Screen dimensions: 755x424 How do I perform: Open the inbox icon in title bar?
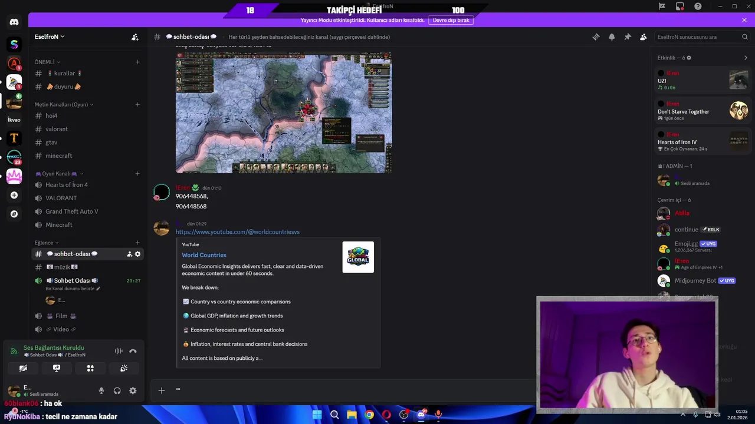[680, 6]
